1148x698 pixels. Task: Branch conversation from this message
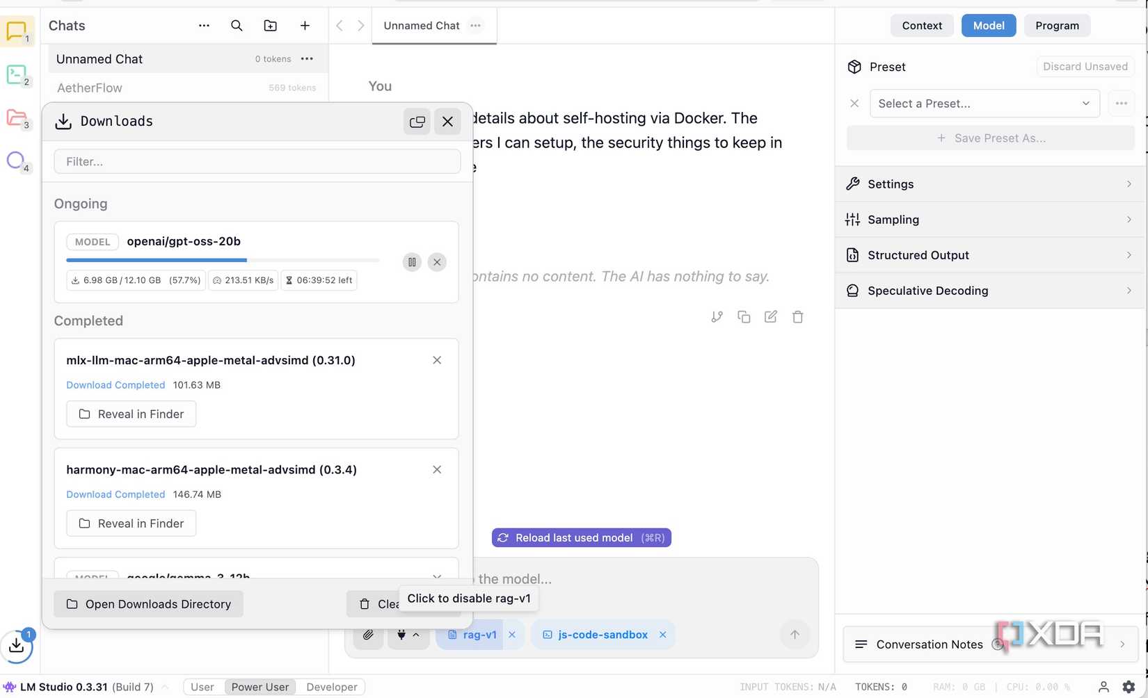[717, 317]
